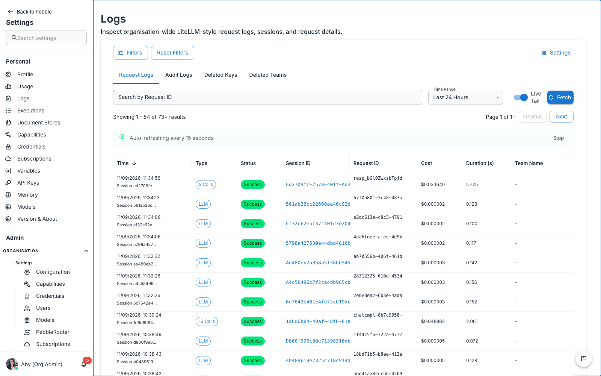Click the notification bell with 12 badge
The height and width of the screenshot is (376, 601).
(x=84, y=364)
